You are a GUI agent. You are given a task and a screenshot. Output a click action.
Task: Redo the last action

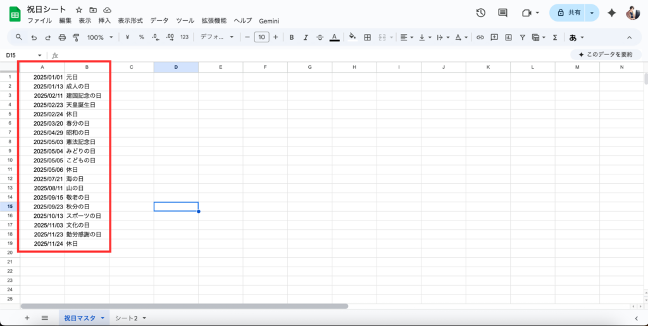(x=48, y=37)
